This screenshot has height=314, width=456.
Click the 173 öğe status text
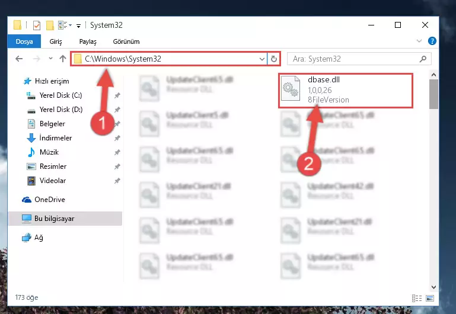pos(27,297)
